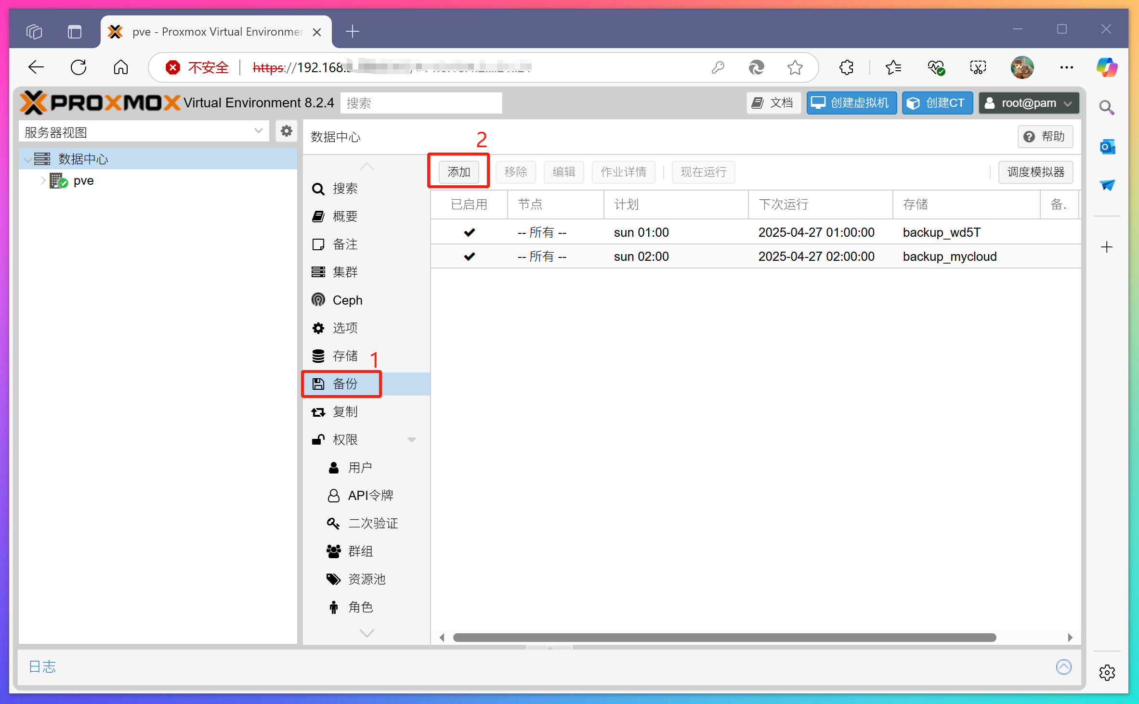The width and height of the screenshot is (1139, 704).
Task: Open the root@pam user dropdown
Action: [1029, 102]
